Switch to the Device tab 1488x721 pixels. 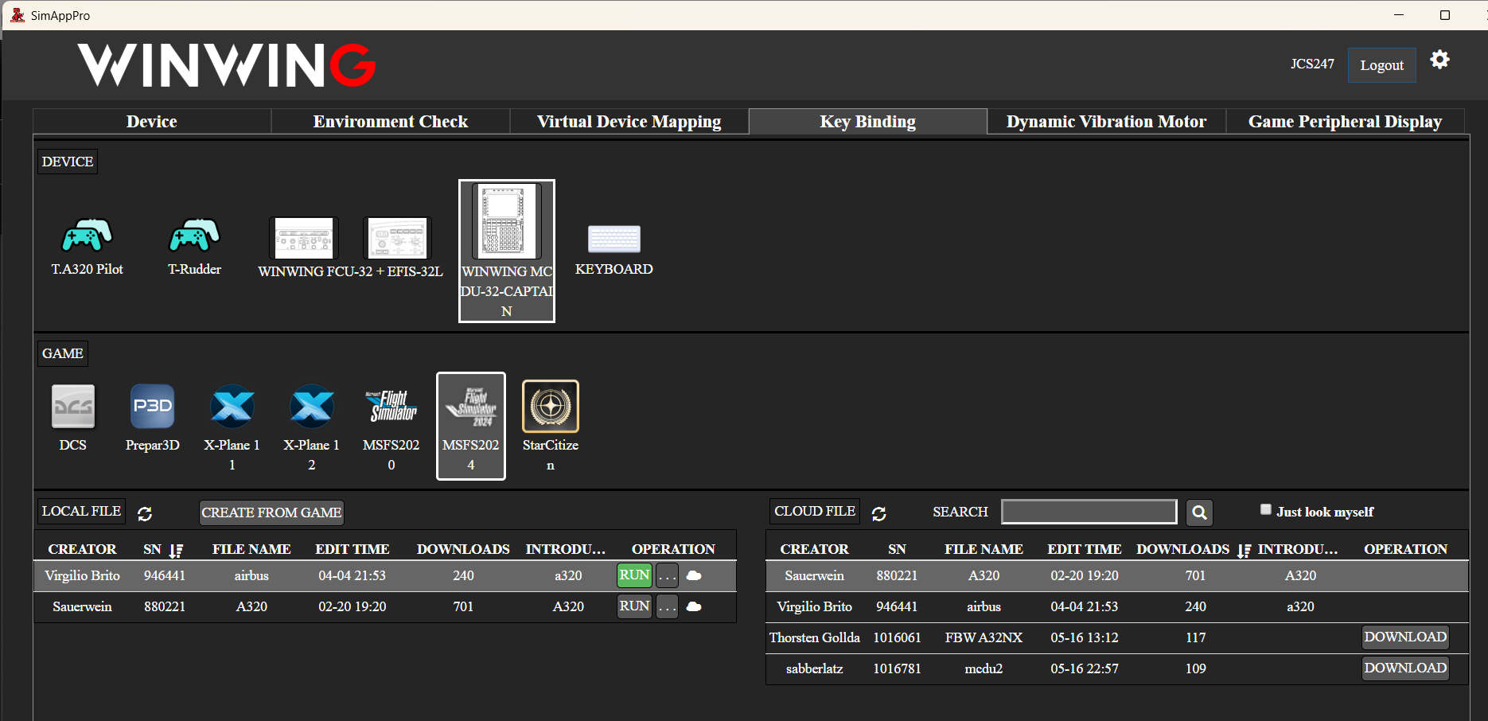pos(152,121)
